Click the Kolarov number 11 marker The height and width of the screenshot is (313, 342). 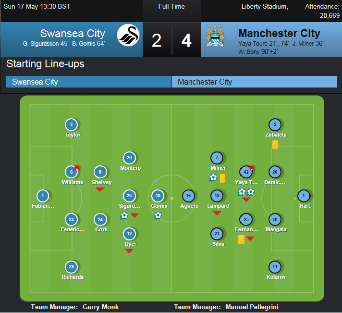(275, 267)
